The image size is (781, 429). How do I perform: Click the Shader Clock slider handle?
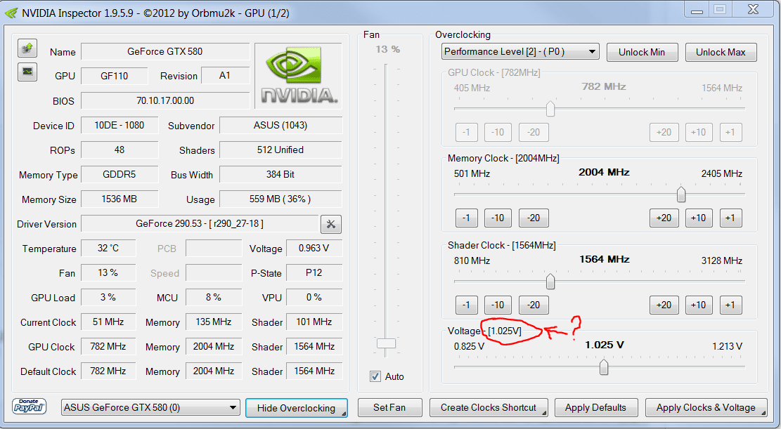[x=550, y=282]
